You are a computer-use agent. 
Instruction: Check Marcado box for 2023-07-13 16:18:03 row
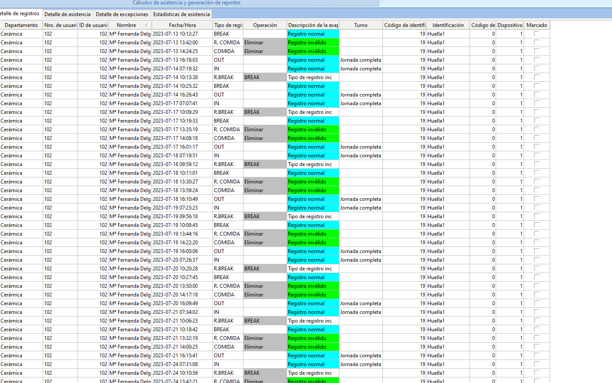click(537, 60)
